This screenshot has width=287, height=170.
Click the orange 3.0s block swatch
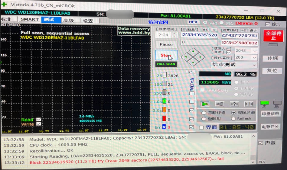point(164,110)
